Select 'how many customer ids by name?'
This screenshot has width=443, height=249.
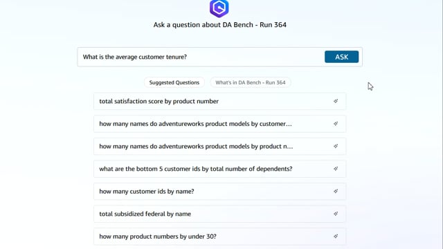point(220,192)
